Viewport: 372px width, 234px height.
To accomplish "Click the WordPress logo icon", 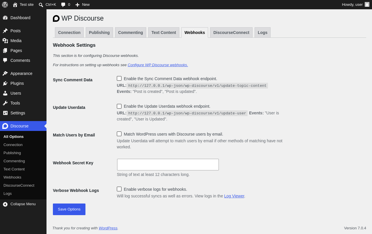I will click(5, 5).
